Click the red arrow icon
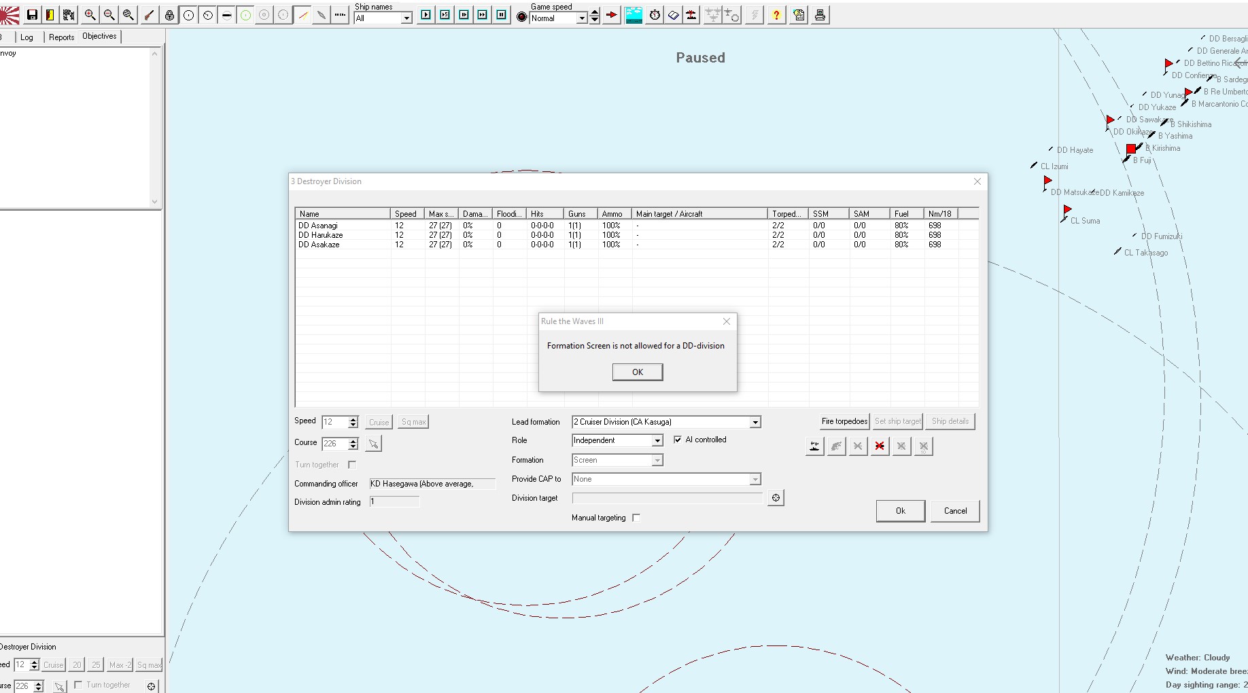1248x693 pixels. coord(612,15)
